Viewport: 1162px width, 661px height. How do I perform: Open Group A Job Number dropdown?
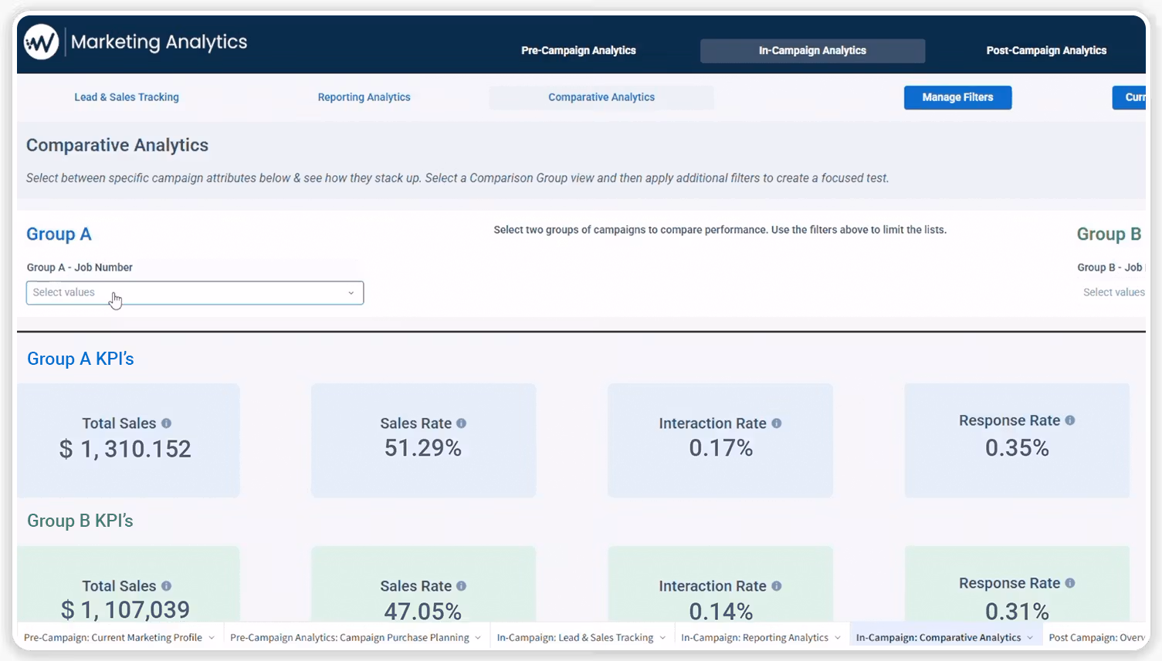coord(195,293)
